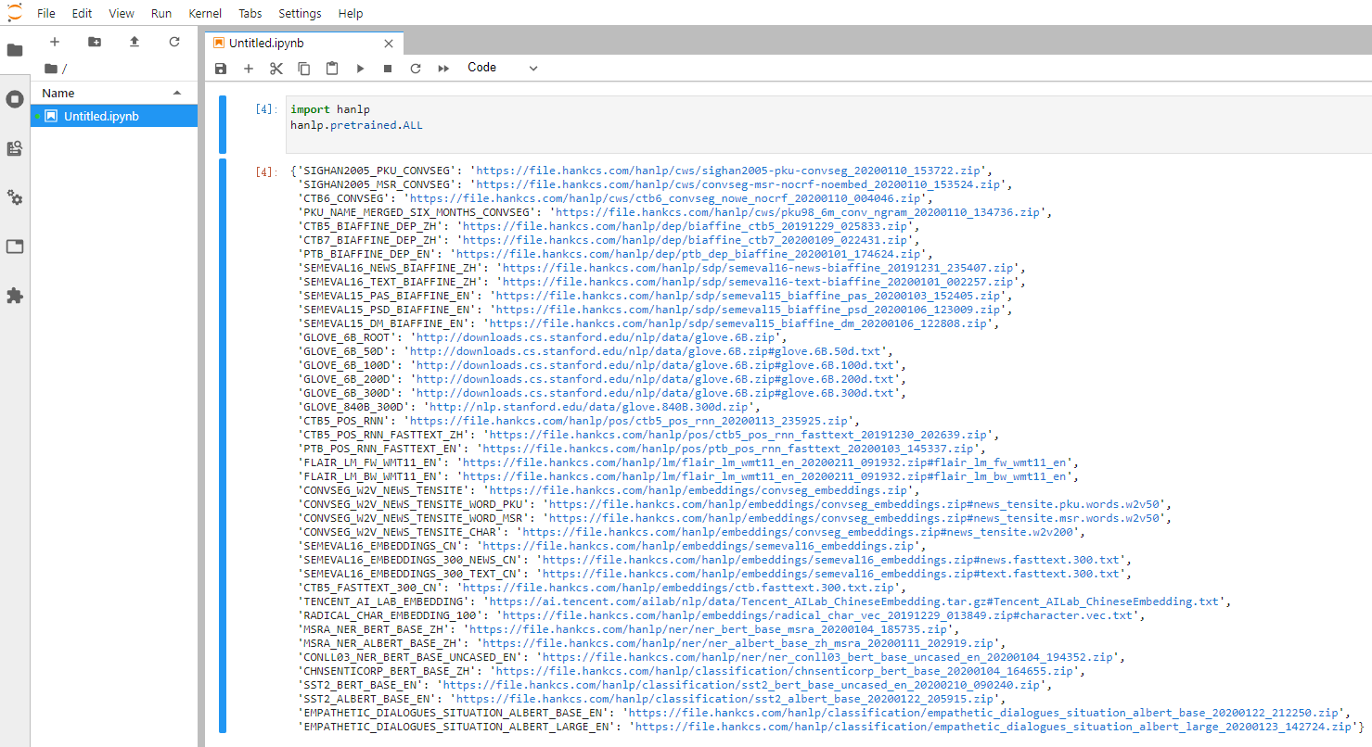This screenshot has width=1372, height=747.
Task: Click the FLAIR_LM_FW_WMT11_EN output entry
Action: pos(687,462)
